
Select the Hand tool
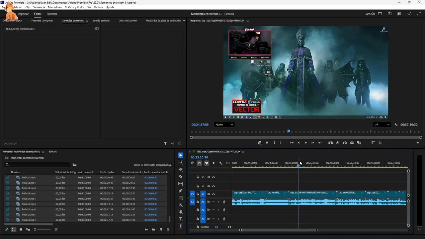click(x=181, y=212)
